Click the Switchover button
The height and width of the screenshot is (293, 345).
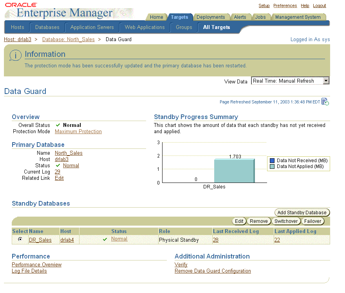286,221
